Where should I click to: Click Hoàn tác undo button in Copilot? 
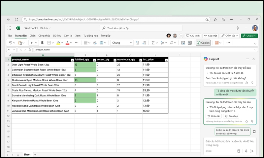[x=214, y=116]
